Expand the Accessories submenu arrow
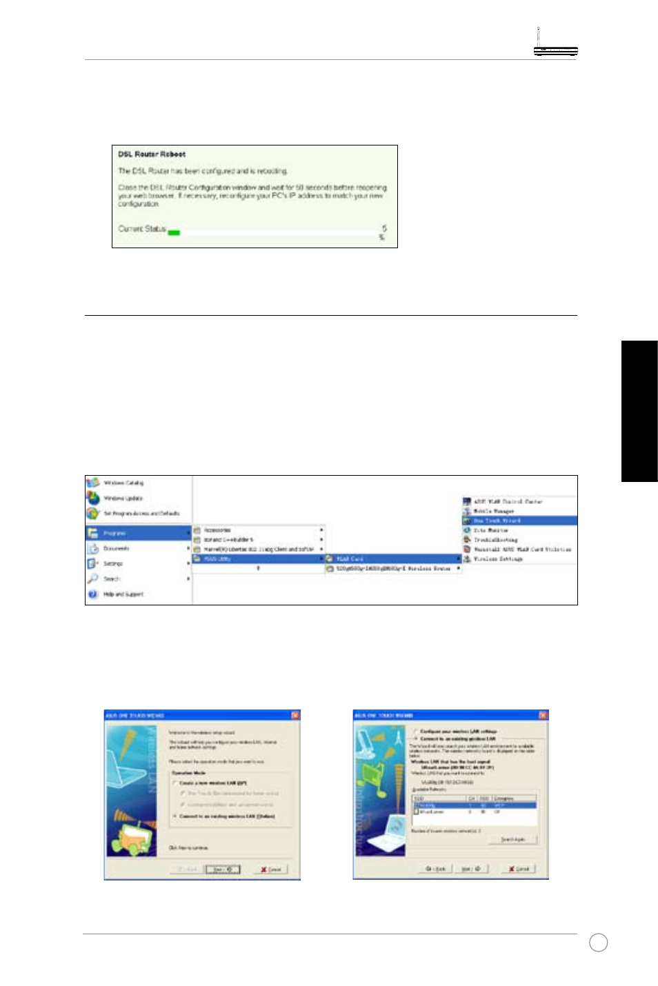Viewport: 658px width, 986px height. coord(321,530)
